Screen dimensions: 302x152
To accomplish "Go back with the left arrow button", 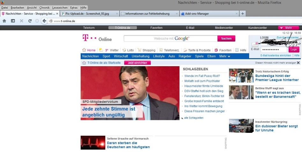I will tap(45, 21).
